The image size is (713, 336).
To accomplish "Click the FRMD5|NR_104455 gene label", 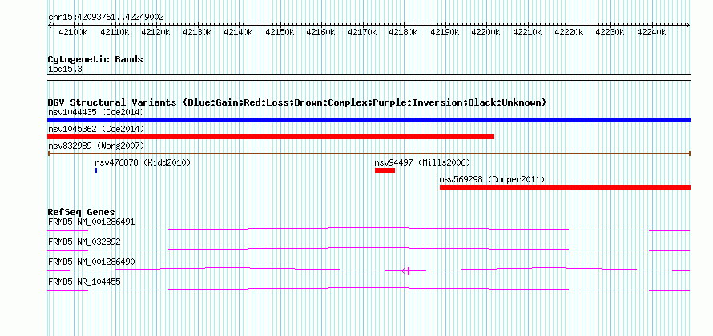I will 84,282.
